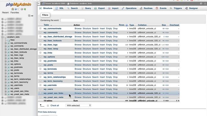Image resolution: width=207 pixels, height=116 pixels.
Task: Tick the wp_users row checkbox
Action: [x=40, y=89]
